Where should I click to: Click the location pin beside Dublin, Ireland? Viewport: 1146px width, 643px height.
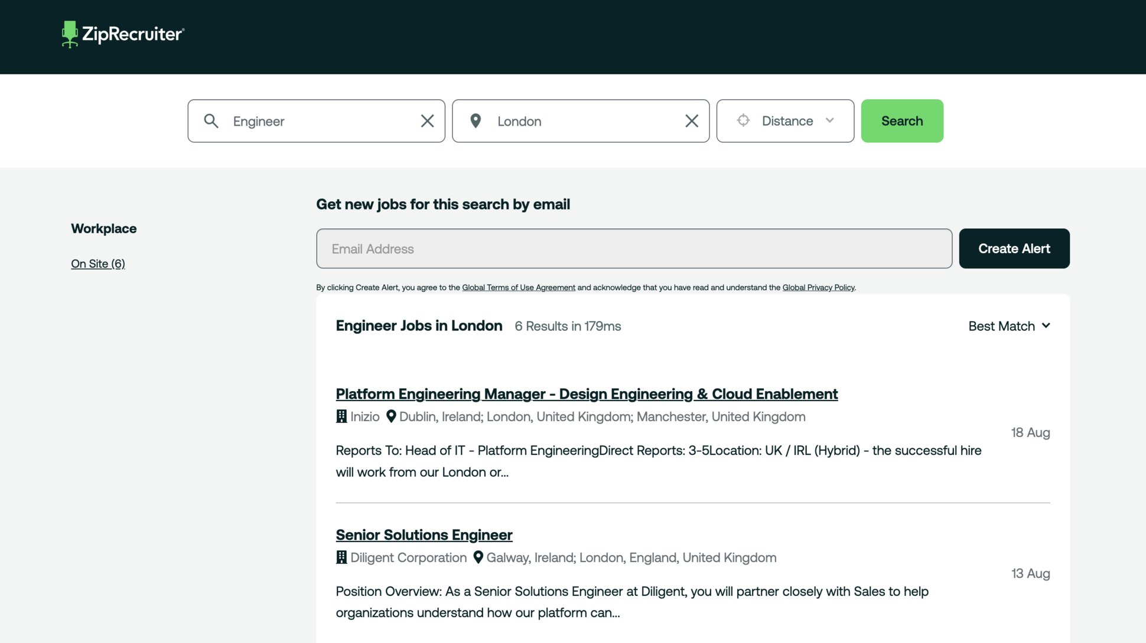391,416
